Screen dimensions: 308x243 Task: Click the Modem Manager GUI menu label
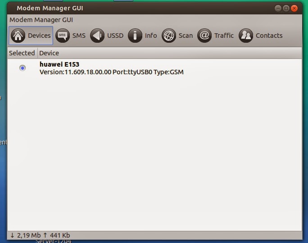click(x=41, y=20)
